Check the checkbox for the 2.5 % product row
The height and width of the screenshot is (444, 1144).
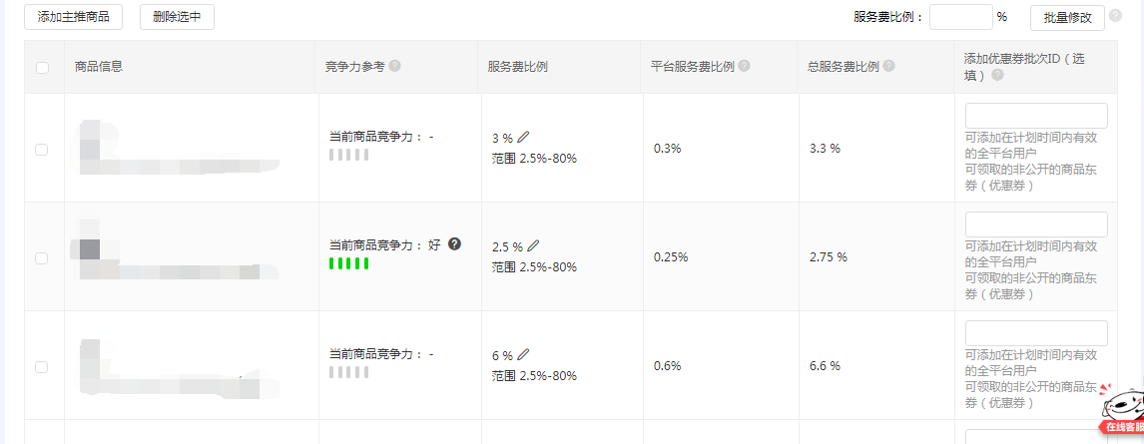click(42, 258)
